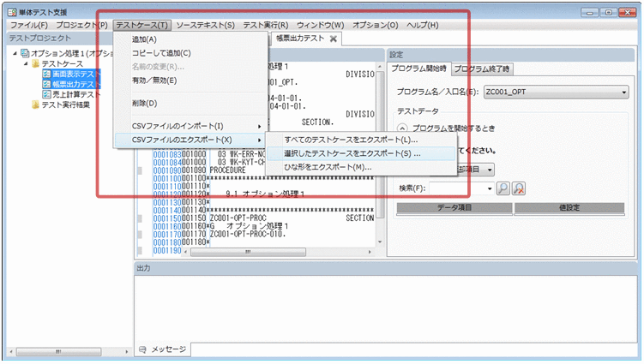Switch to the プログラム終了時 tab
The height and width of the screenshot is (364, 644).
pyautogui.click(x=482, y=69)
